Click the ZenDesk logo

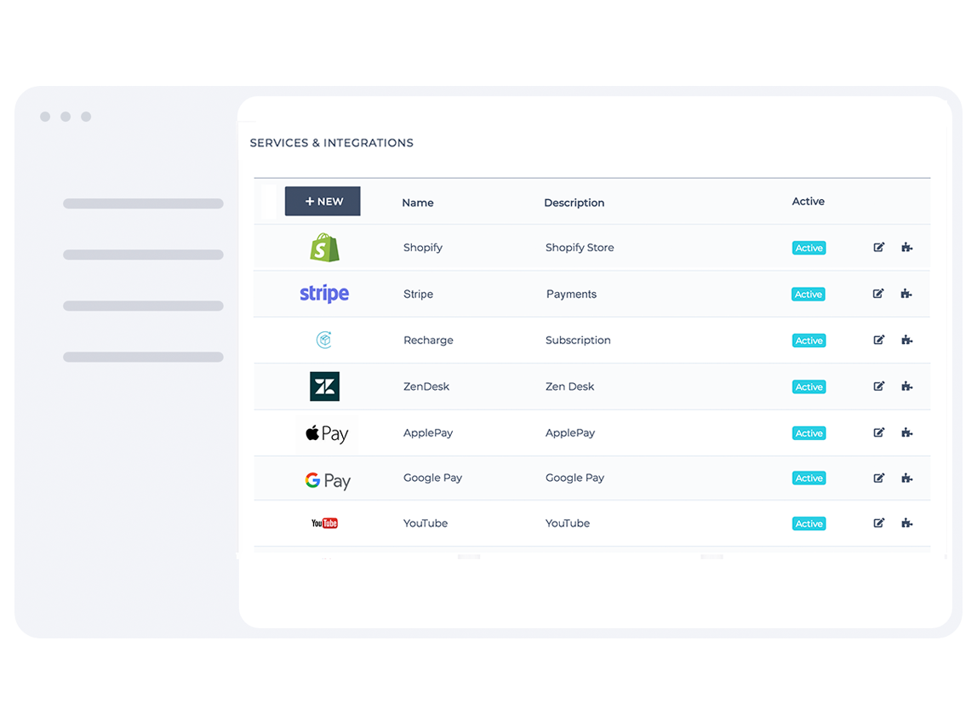324,386
